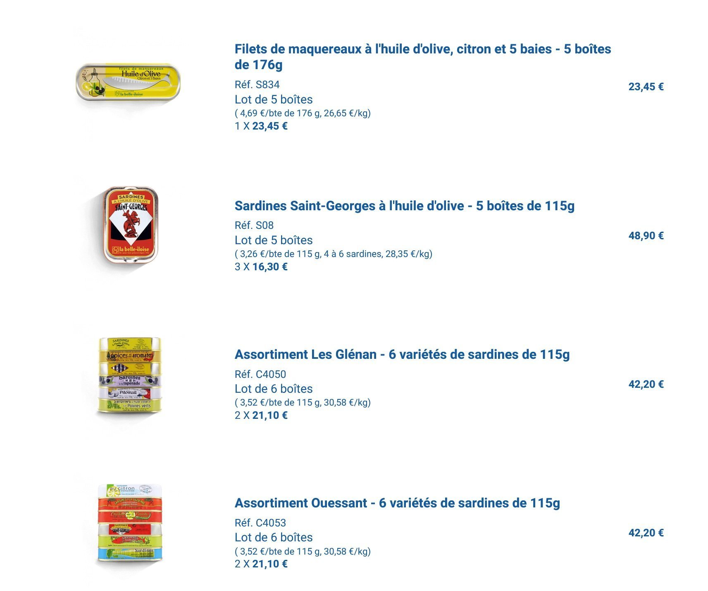Click reference code Réf. S08
This screenshot has width=708, height=591.
click(x=254, y=226)
